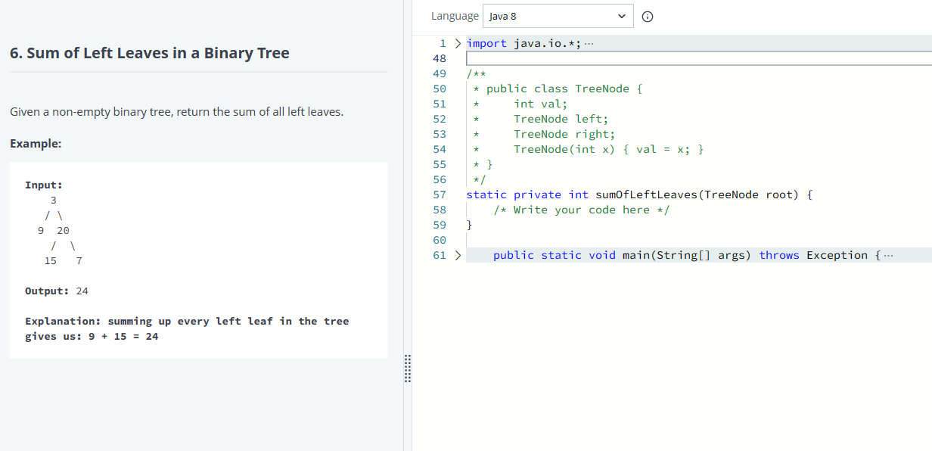Image resolution: width=932 pixels, height=451 pixels.
Task: Click line number 48 in the gutter
Action: pyautogui.click(x=440, y=58)
